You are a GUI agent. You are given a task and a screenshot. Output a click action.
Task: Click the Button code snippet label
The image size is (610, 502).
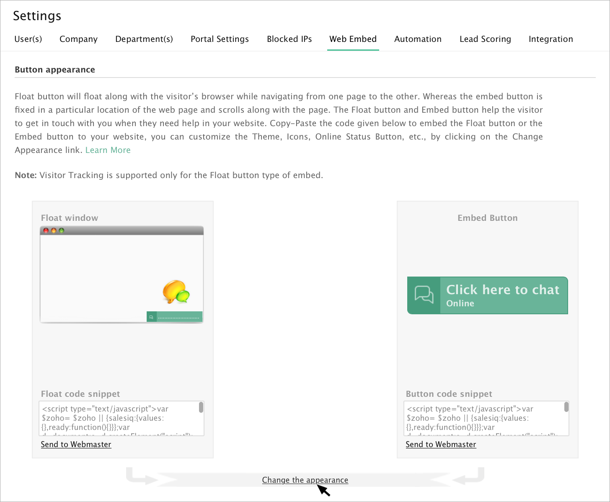click(x=449, y=394)
